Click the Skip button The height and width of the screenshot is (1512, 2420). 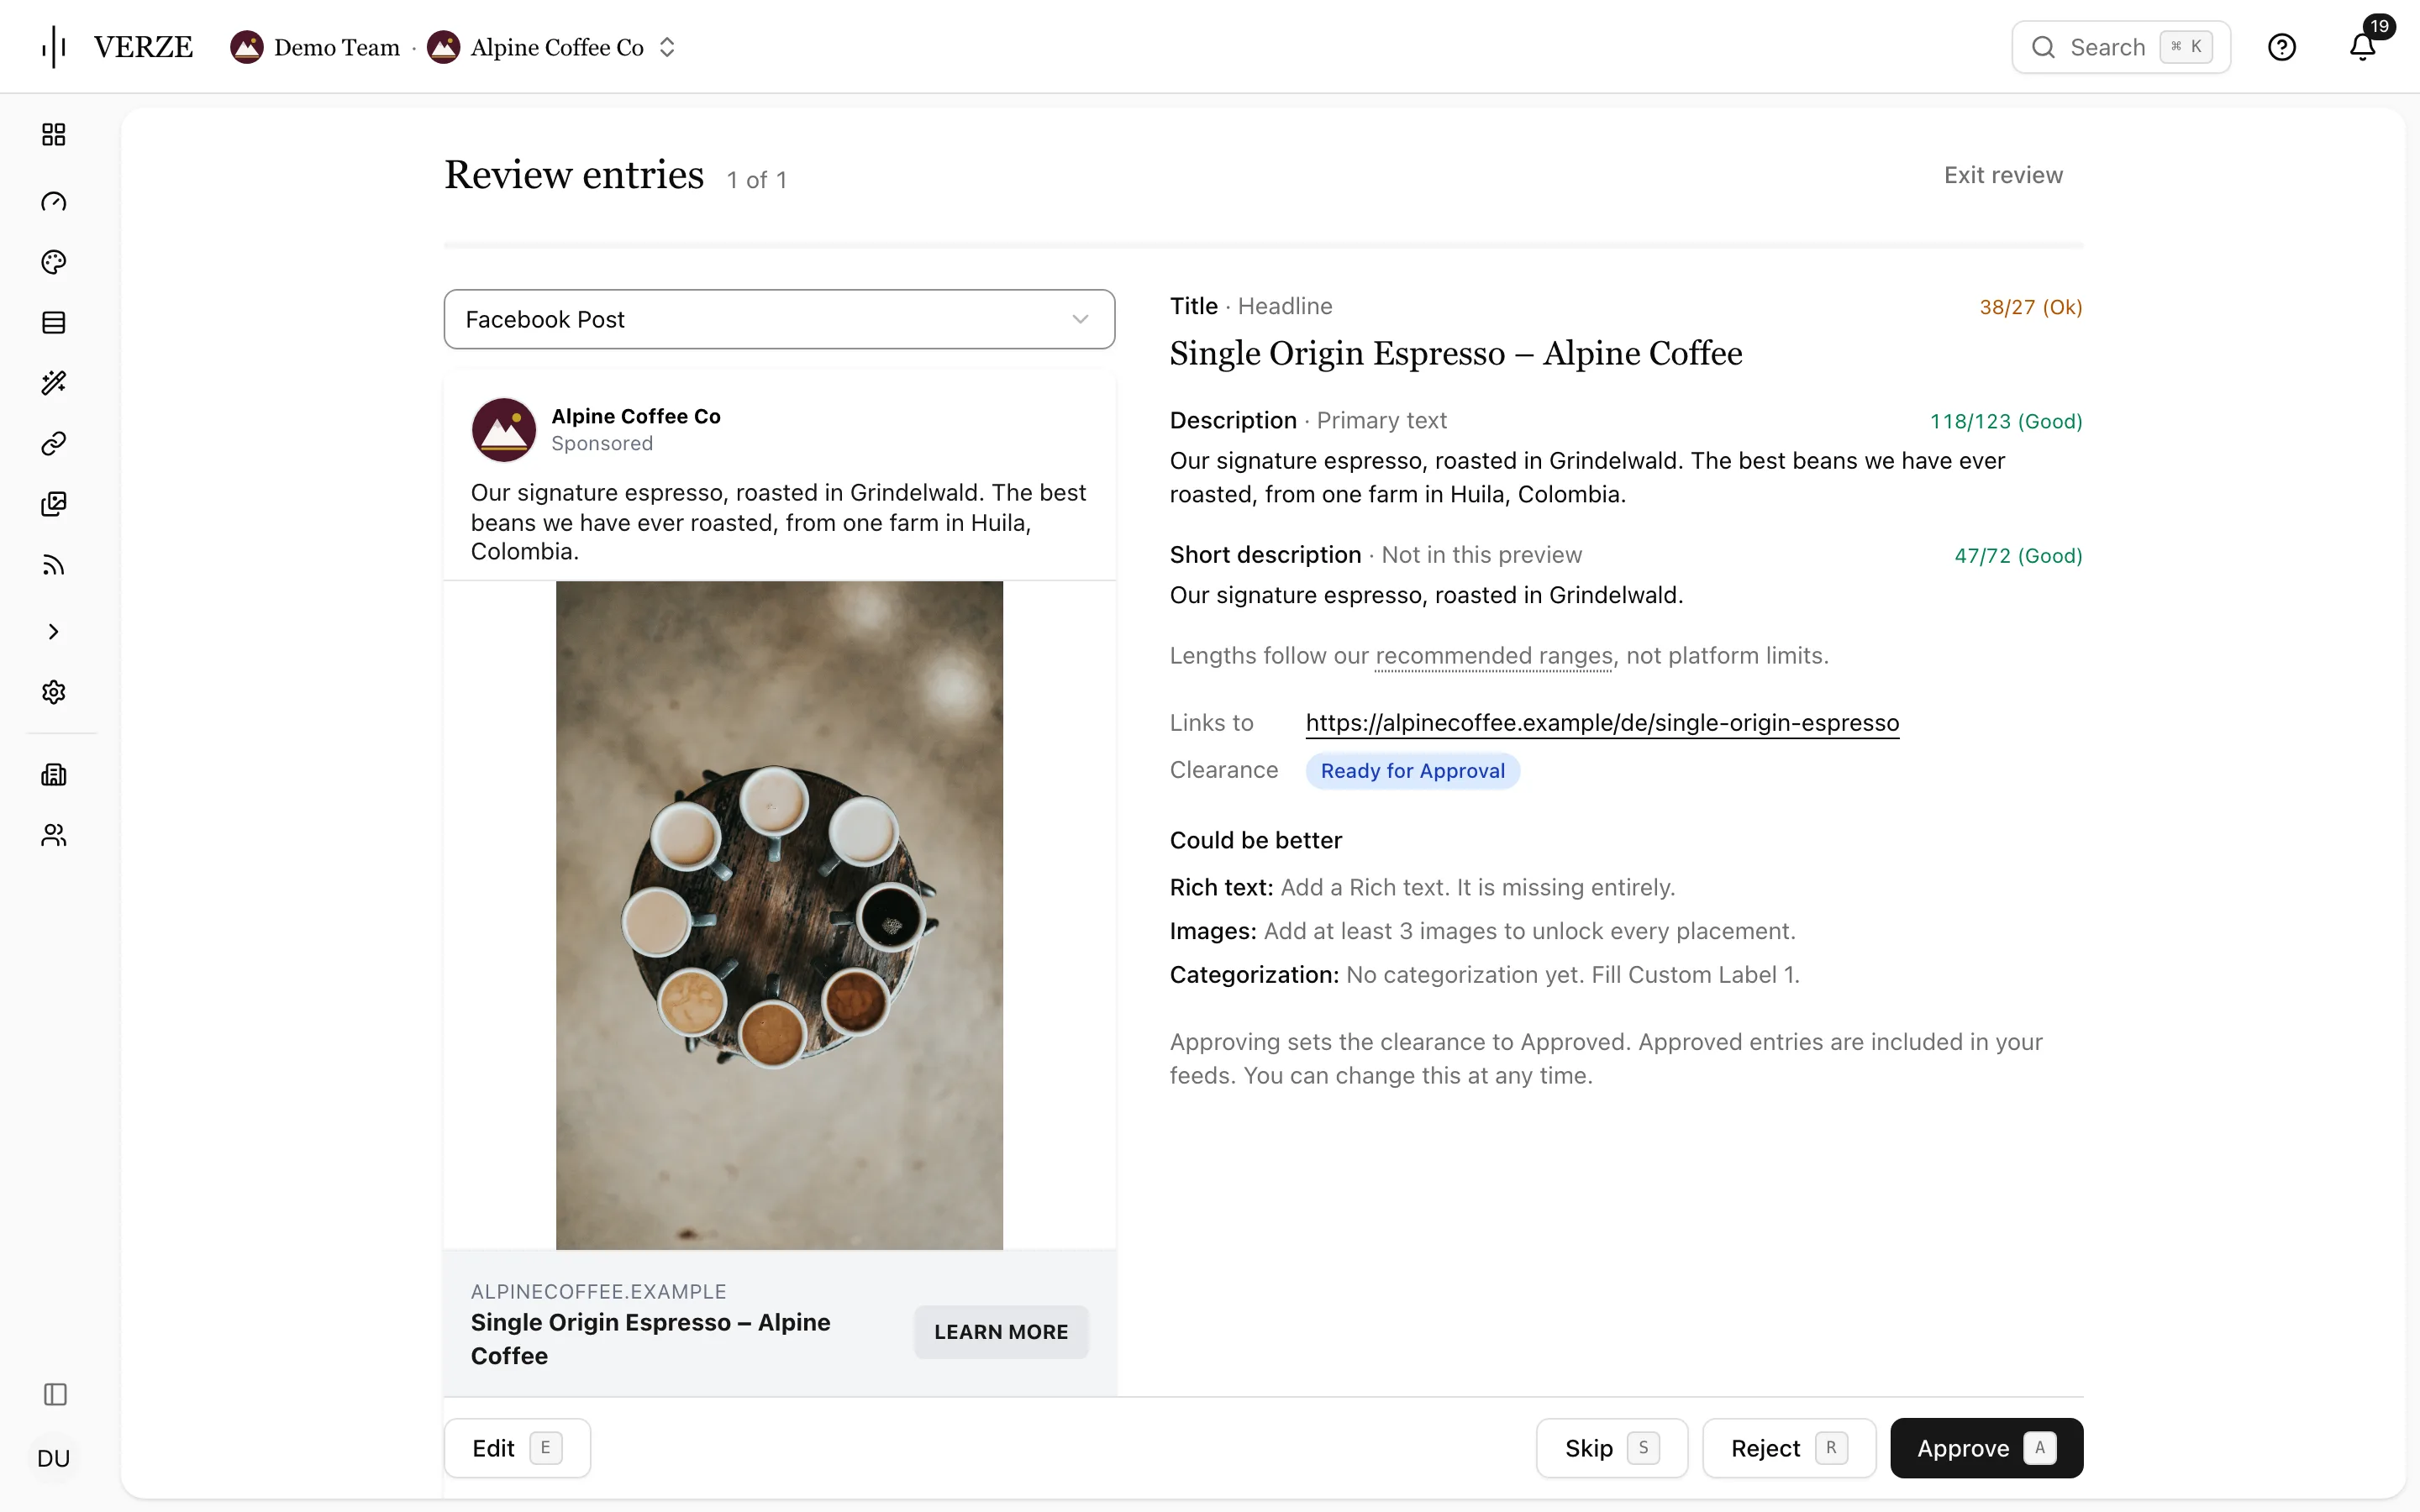pyautogui.click(x=1612, y=1448)
